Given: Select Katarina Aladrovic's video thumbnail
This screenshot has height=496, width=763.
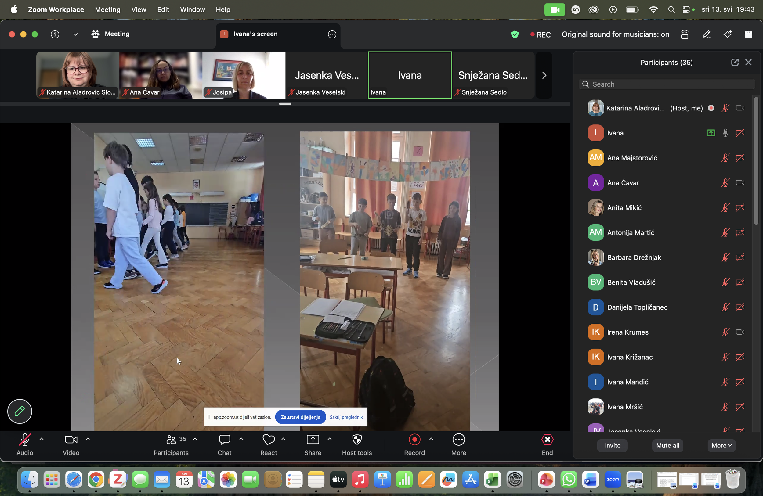Looking at the screenshot, I should tap(78, 75).
